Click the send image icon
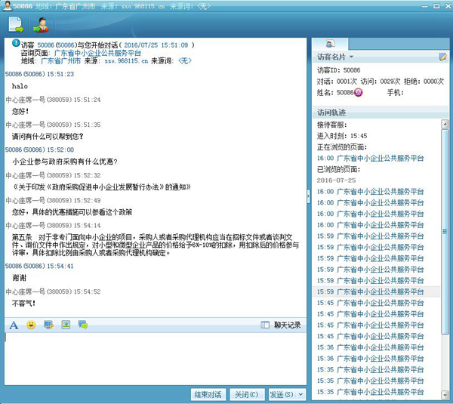The height and width of the screenshot is (404, 453). pyautogui.click(x=66, y=325)
